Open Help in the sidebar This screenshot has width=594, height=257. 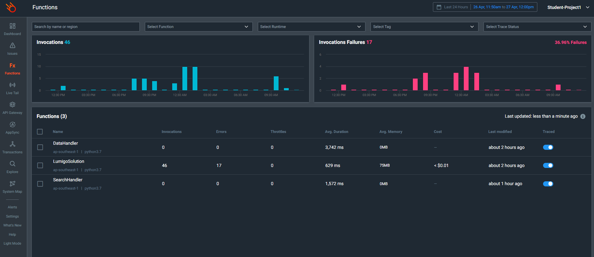[12, 234]
